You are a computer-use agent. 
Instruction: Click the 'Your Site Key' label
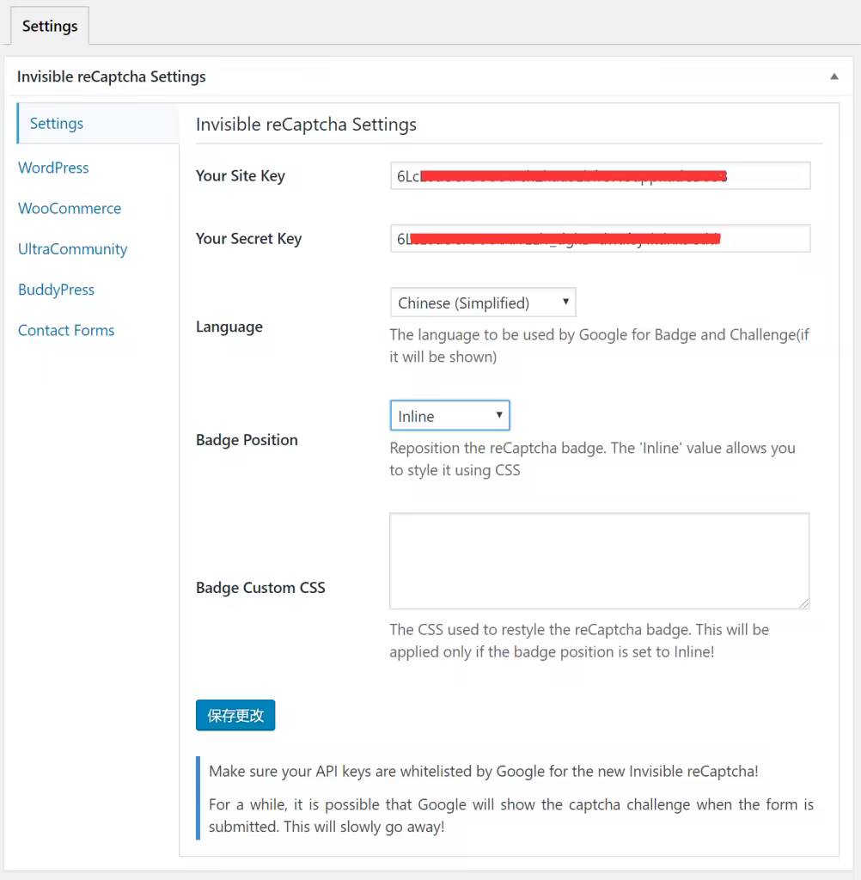[241, 175]
